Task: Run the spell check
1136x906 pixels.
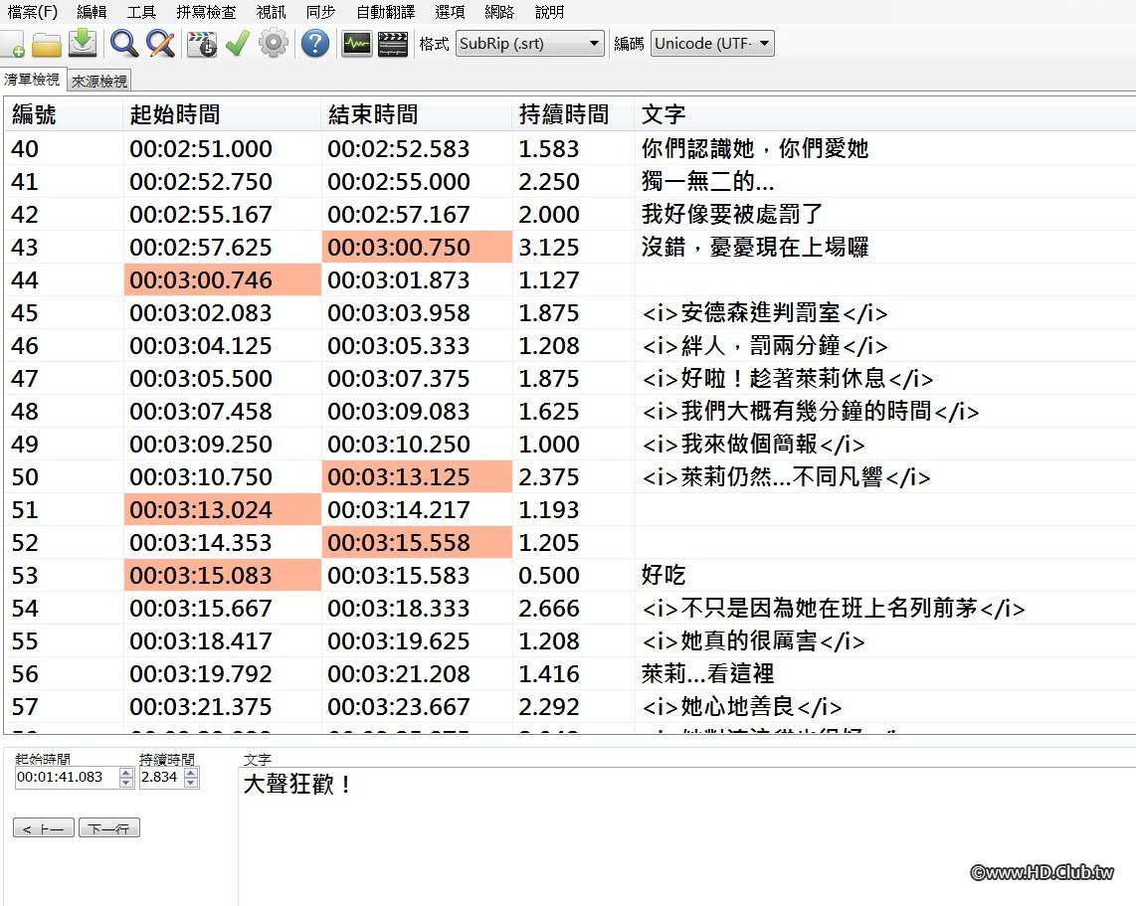Action: (237, 43)
